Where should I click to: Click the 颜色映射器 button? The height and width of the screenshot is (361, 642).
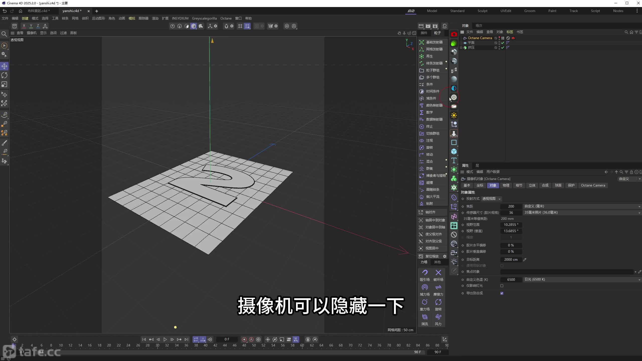point(433,105)
